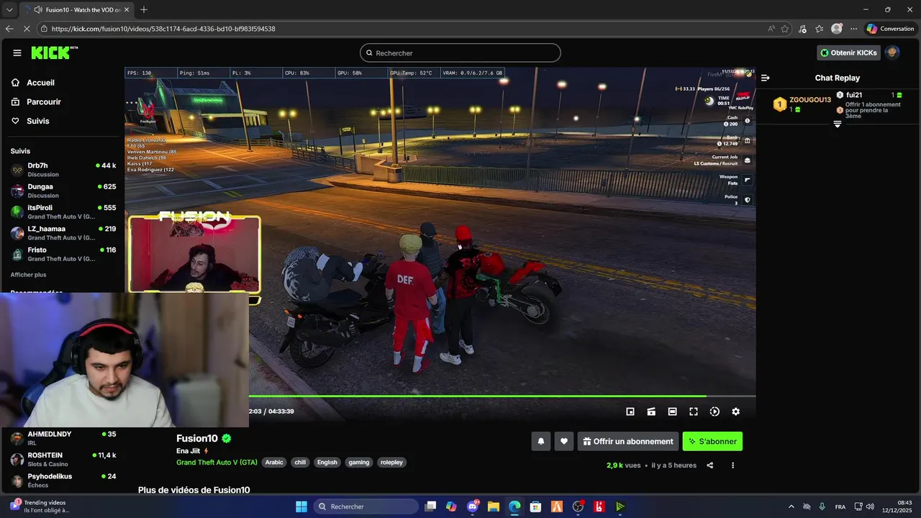The image size is (921, 518).
Task: Open the LZ_haamaa followed channel
Action: pos(63,232)
